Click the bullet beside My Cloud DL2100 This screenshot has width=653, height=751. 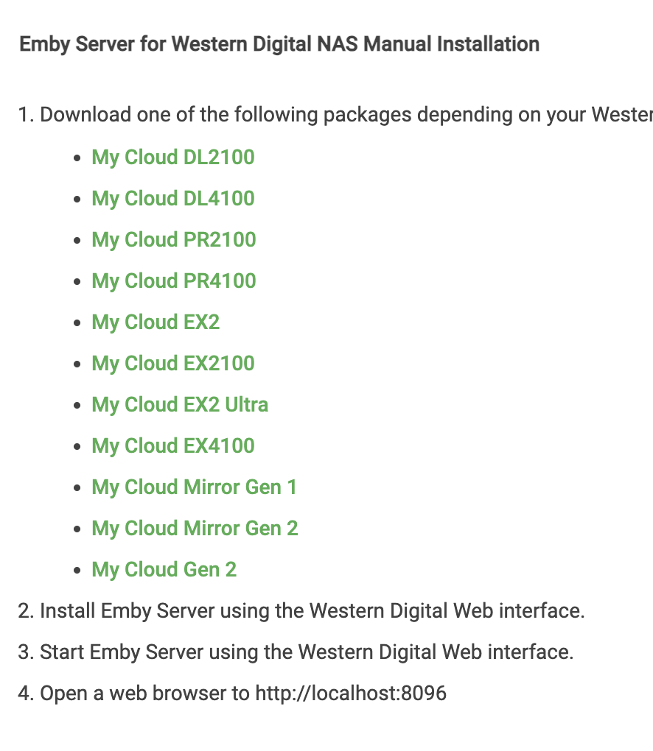pos(77,158)
